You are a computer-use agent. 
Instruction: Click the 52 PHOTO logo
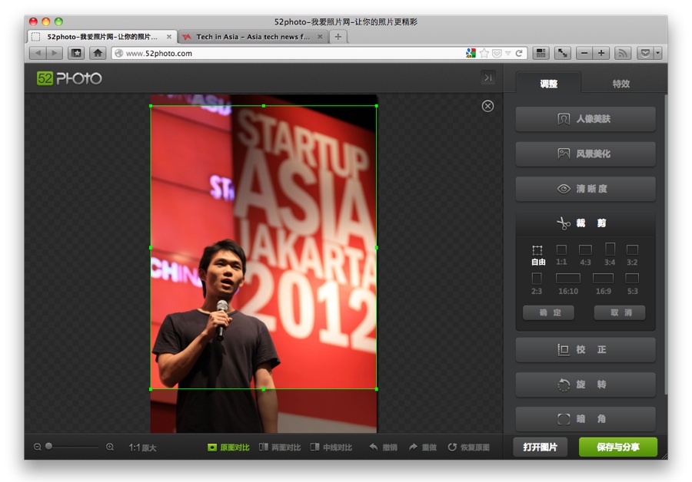(x=69, y=78)
